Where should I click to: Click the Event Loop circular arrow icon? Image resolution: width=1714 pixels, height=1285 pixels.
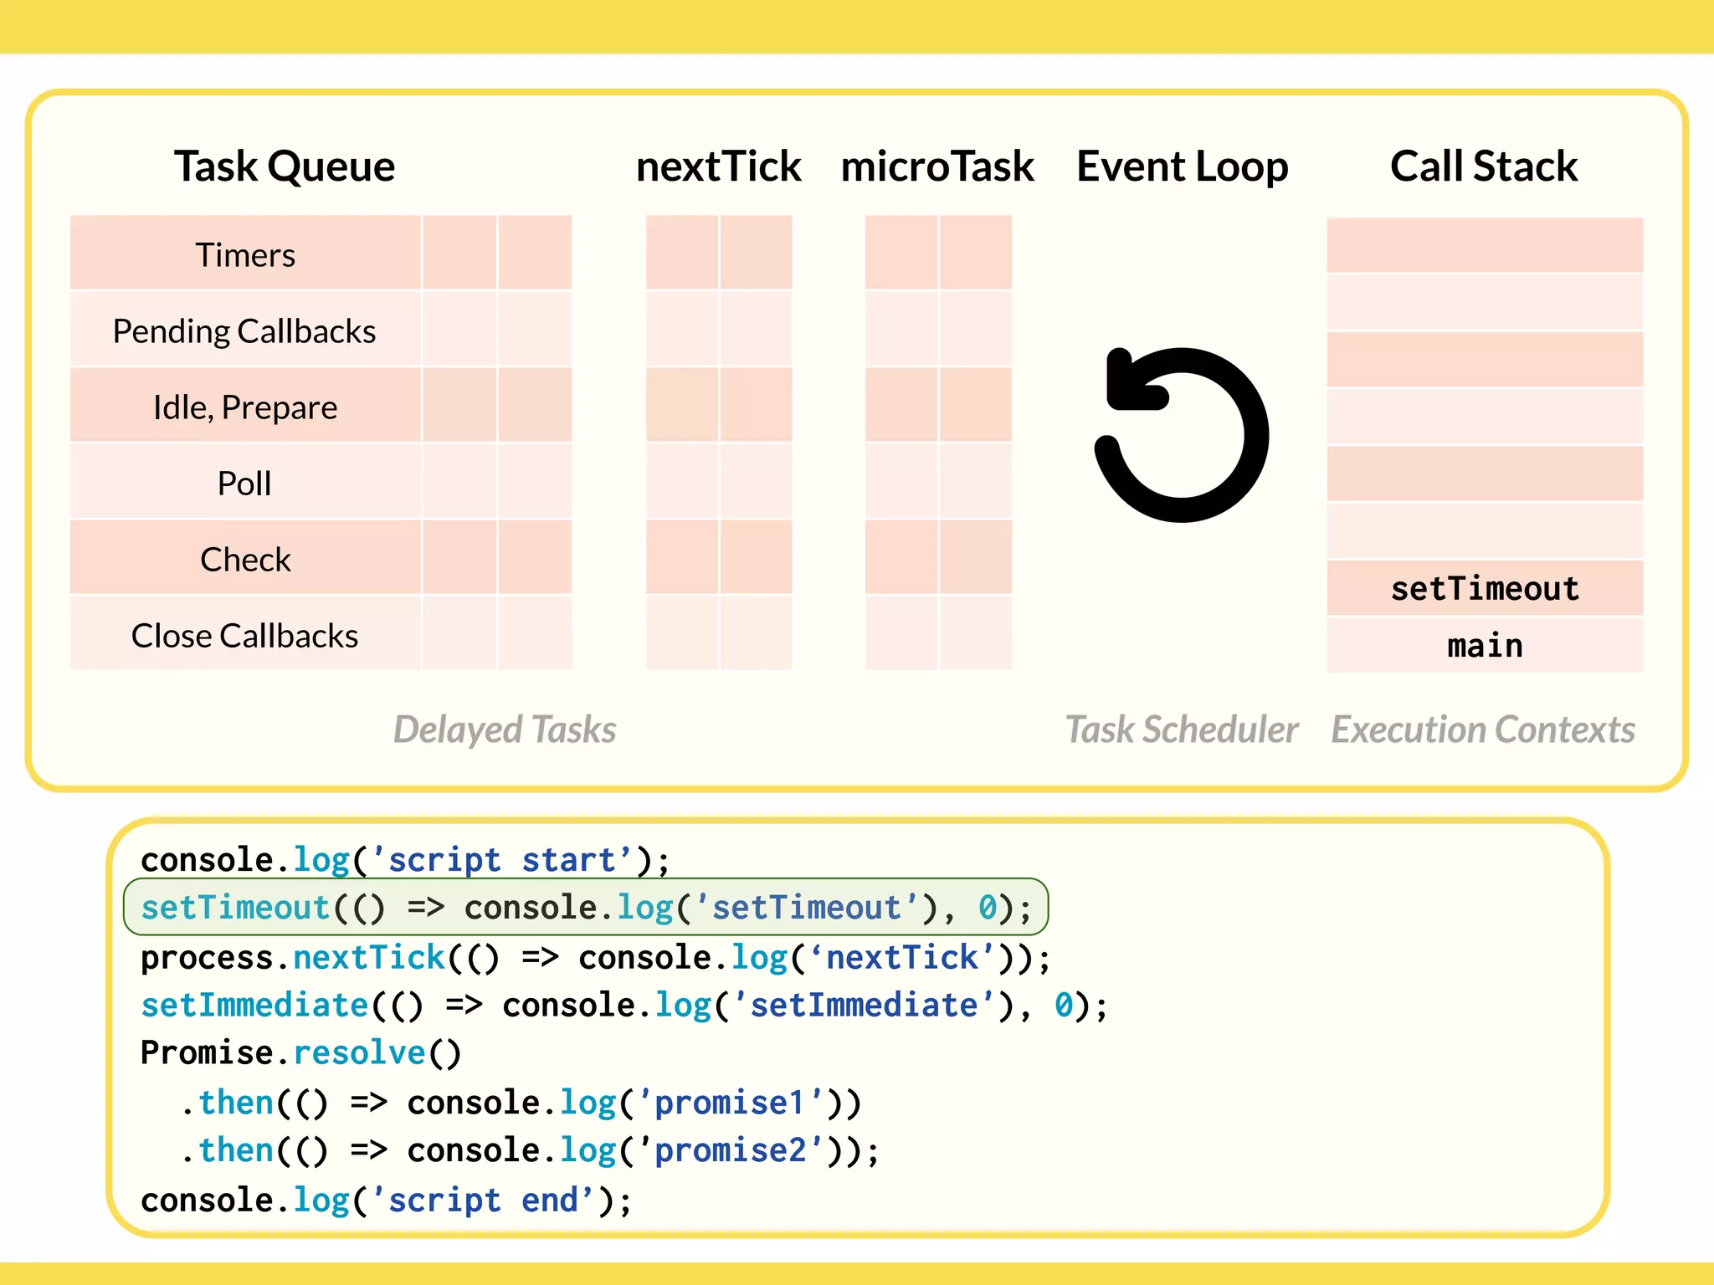tap(1181, 435)
